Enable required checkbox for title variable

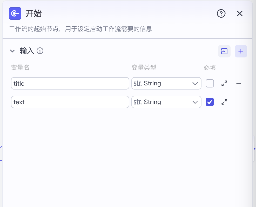pyautogui.click(x=210, y=83)
